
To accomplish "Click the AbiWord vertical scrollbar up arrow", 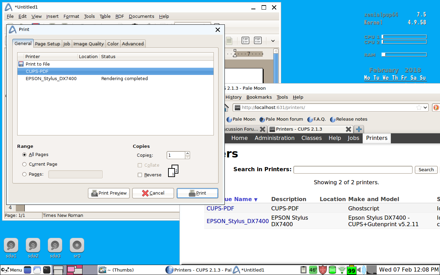I will point(276,51).
